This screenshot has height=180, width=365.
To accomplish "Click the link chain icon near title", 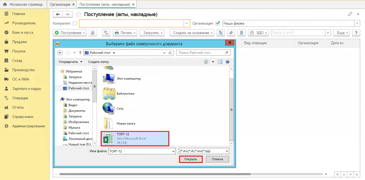I will [x=350, y=14].
